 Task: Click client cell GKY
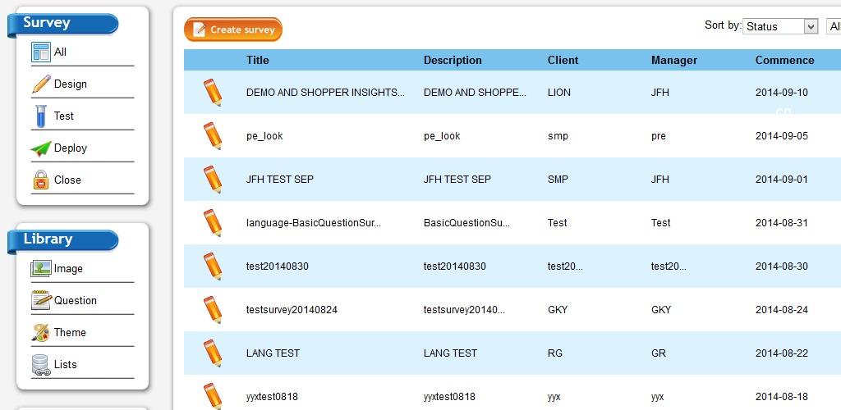click(558, 309)
